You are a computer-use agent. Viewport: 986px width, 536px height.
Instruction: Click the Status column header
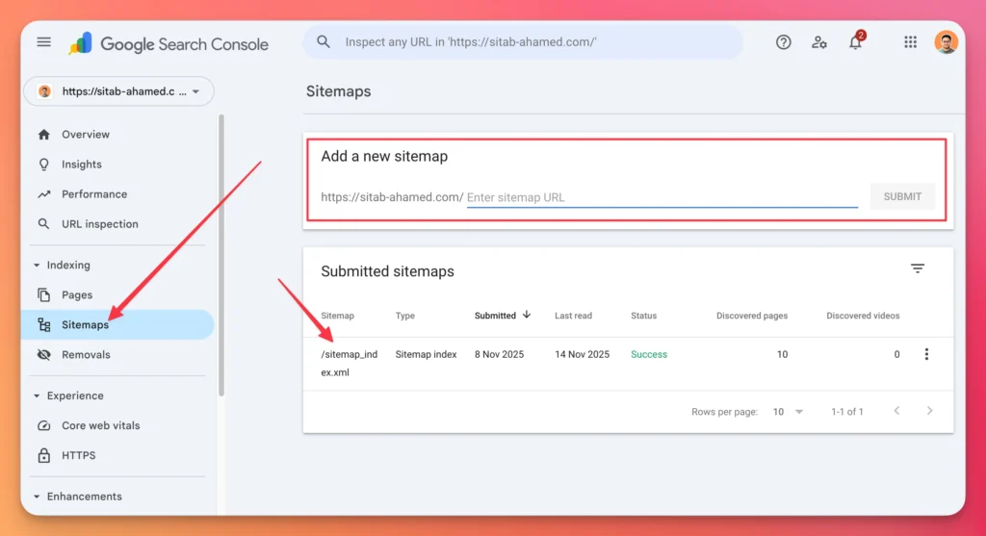click(643, 316)
